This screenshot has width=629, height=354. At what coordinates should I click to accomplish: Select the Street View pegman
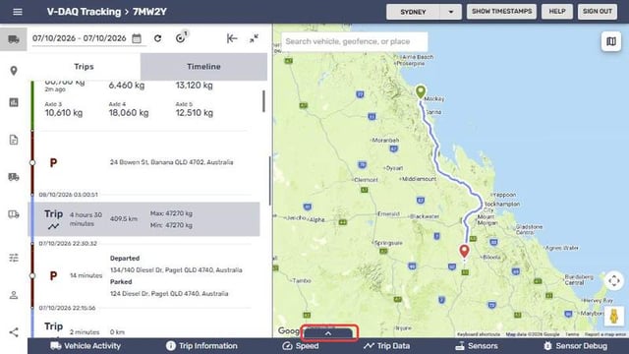click(614, 316)
